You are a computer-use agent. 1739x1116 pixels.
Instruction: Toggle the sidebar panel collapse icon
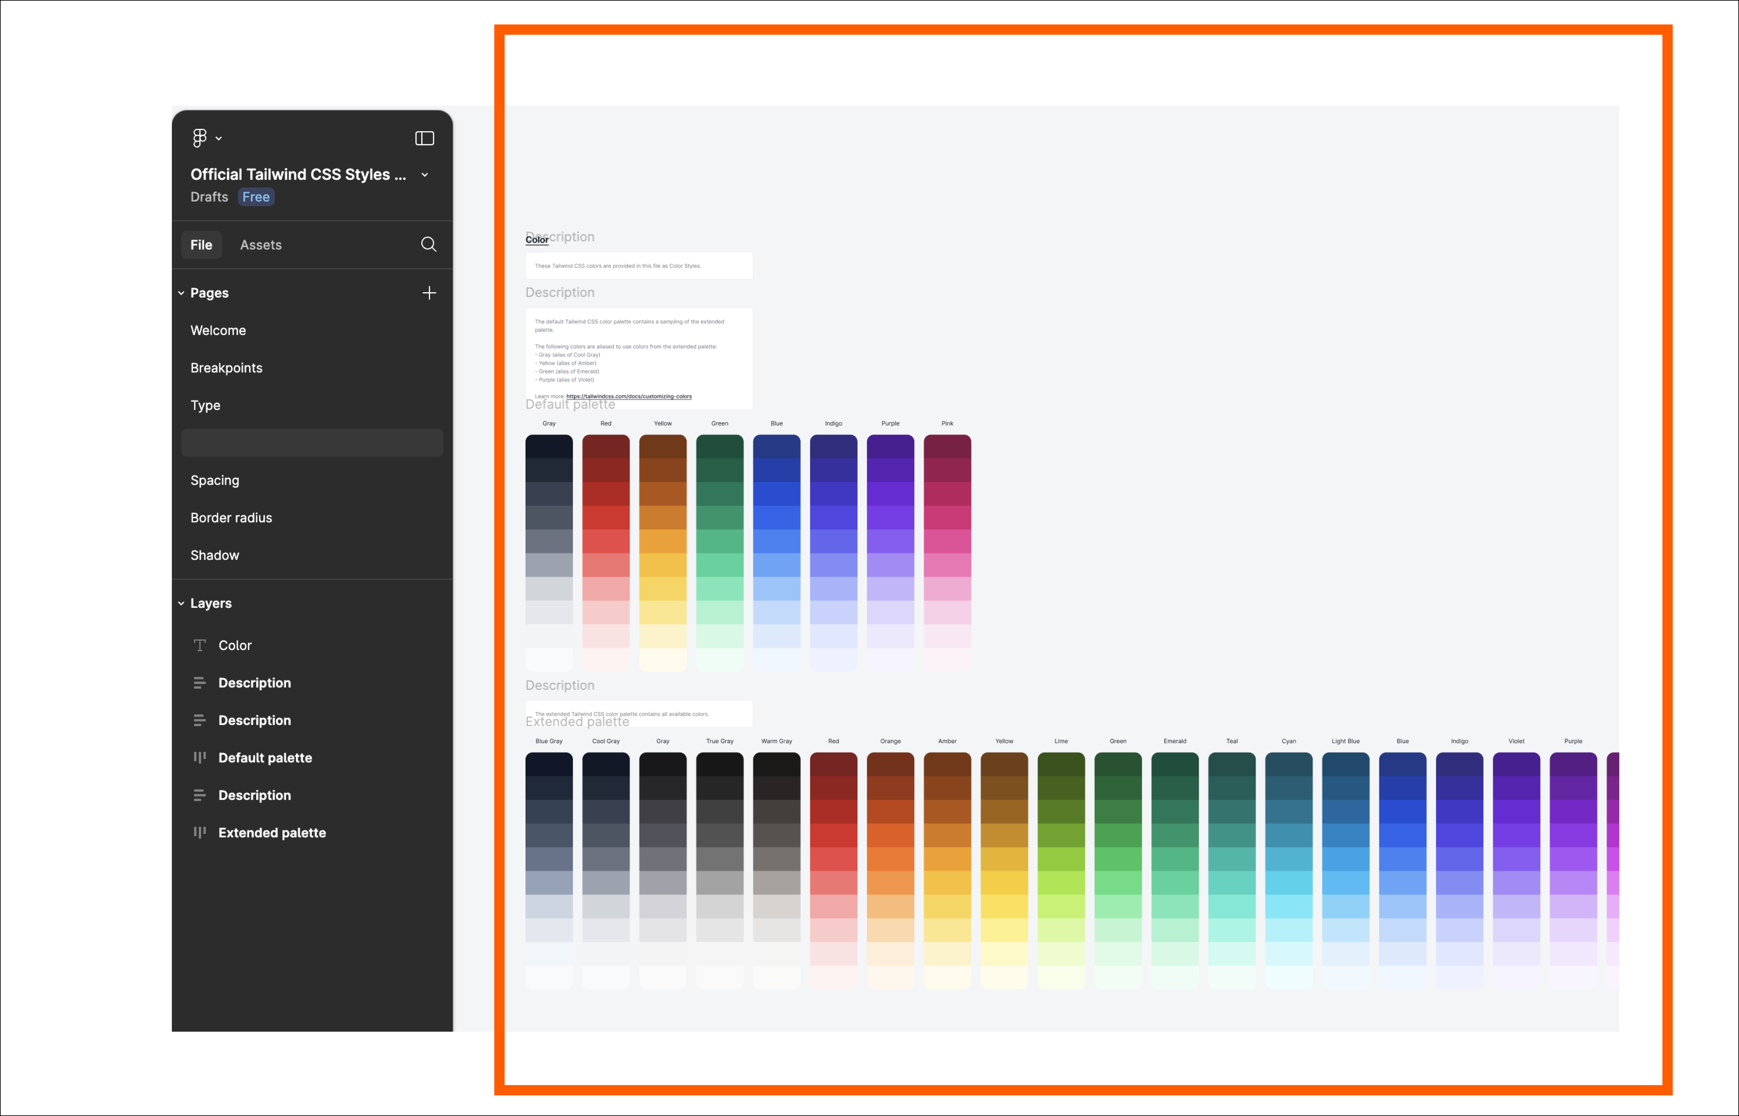click(x=424, y=138)
